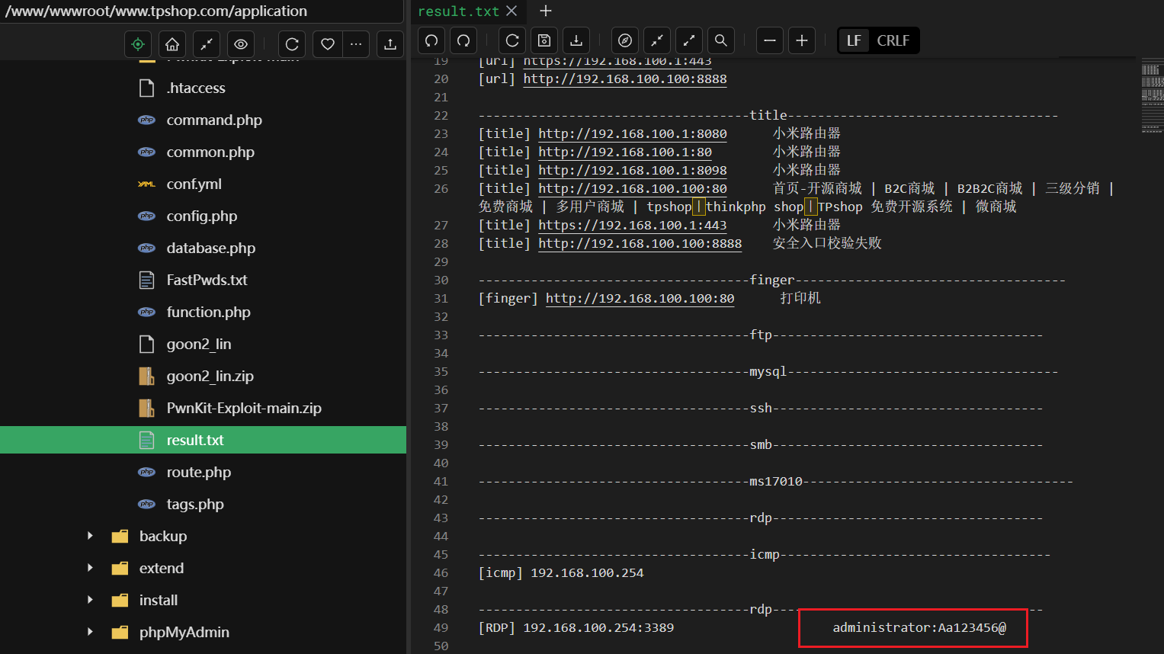
Task: Select the backup folder name
Action: pyautogui.click(x=163, y=537)
